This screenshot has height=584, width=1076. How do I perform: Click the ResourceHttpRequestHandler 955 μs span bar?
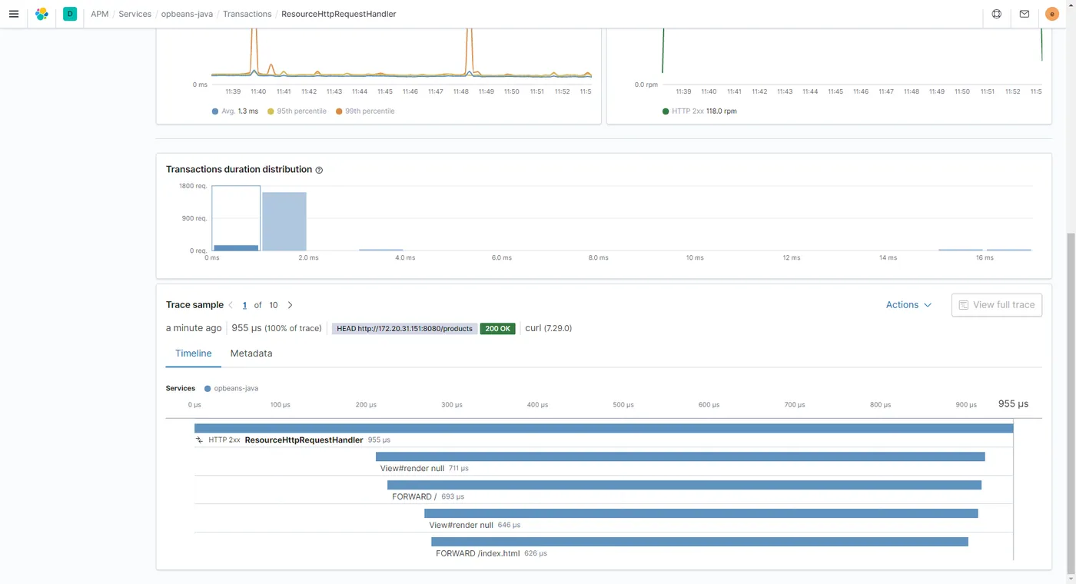(603, 428)
